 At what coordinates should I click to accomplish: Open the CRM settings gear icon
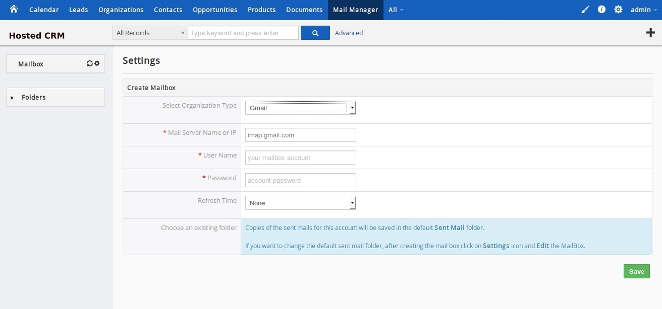[618, 10]
